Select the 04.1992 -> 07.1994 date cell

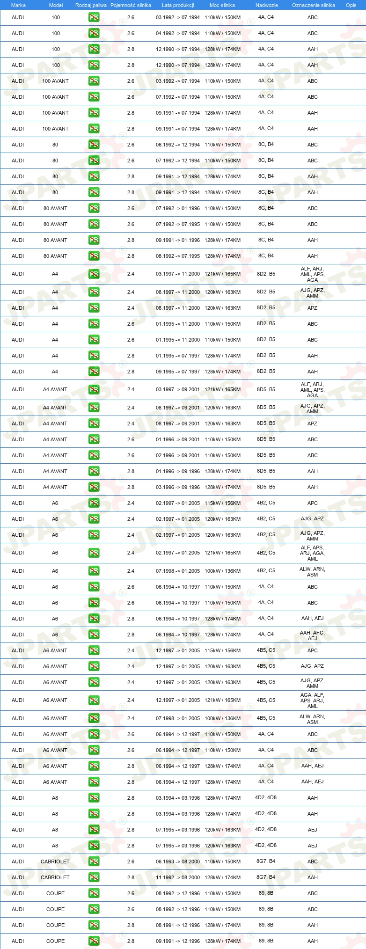pyautogui.click(x=178, y=33)
